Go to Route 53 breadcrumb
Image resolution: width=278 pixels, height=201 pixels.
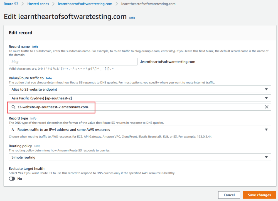pyautogui.click(x=13, y=4)
